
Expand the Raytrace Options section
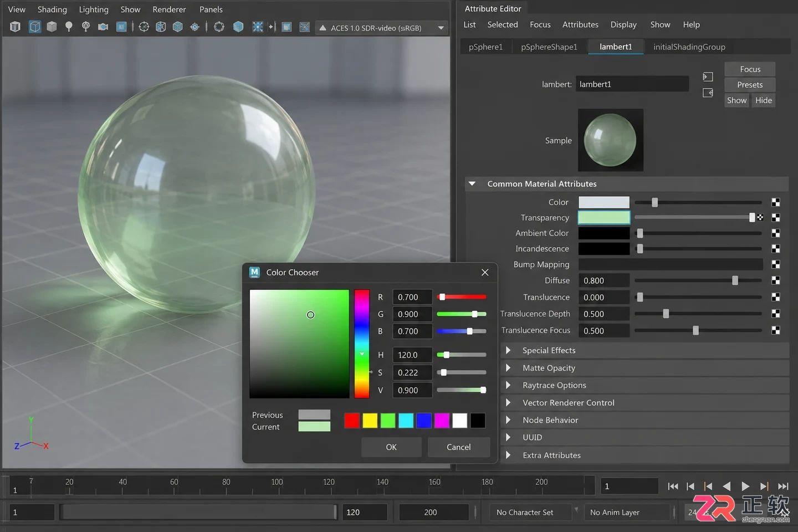(x=508, y=385)
